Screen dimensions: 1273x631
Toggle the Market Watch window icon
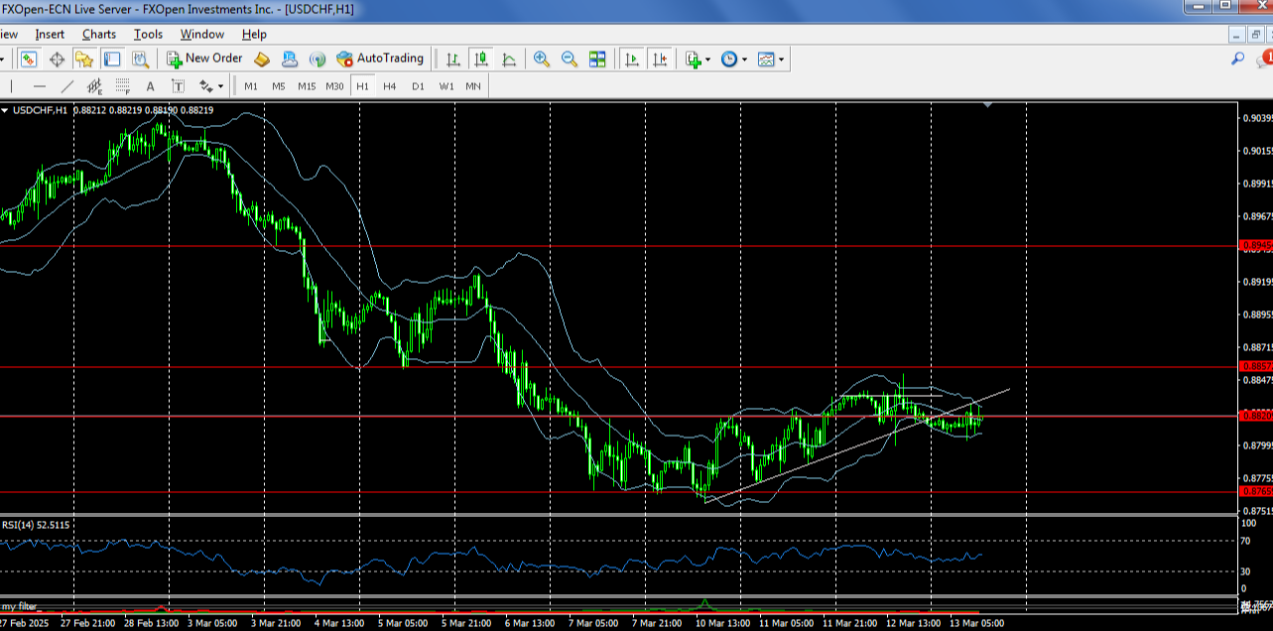(x=28, y=60)
